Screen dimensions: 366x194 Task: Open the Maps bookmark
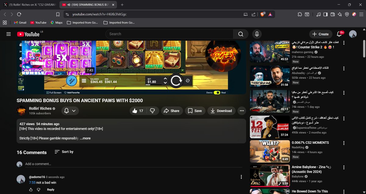click(x=56, y=23)
